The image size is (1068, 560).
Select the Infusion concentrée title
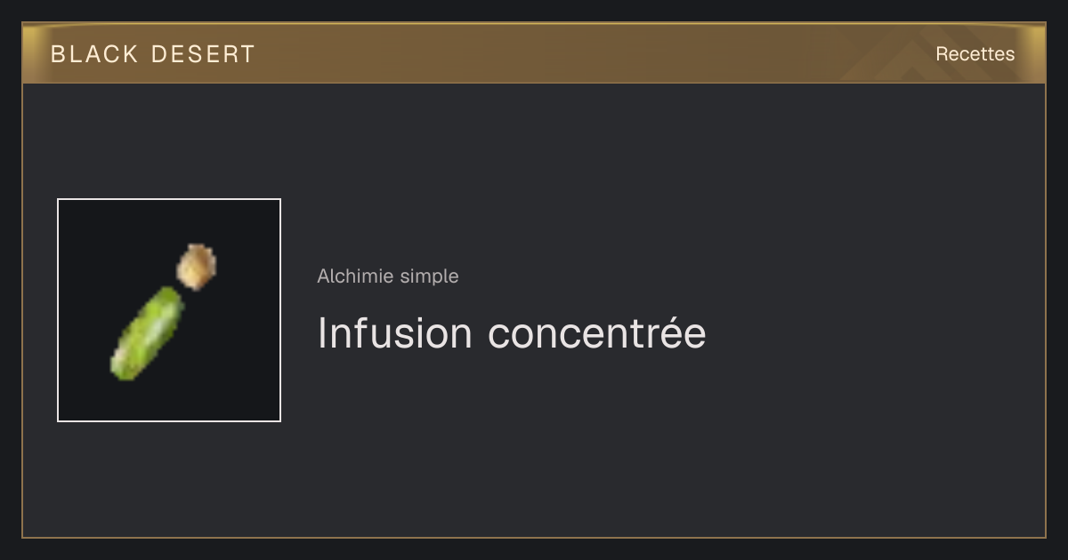[512, 333]
